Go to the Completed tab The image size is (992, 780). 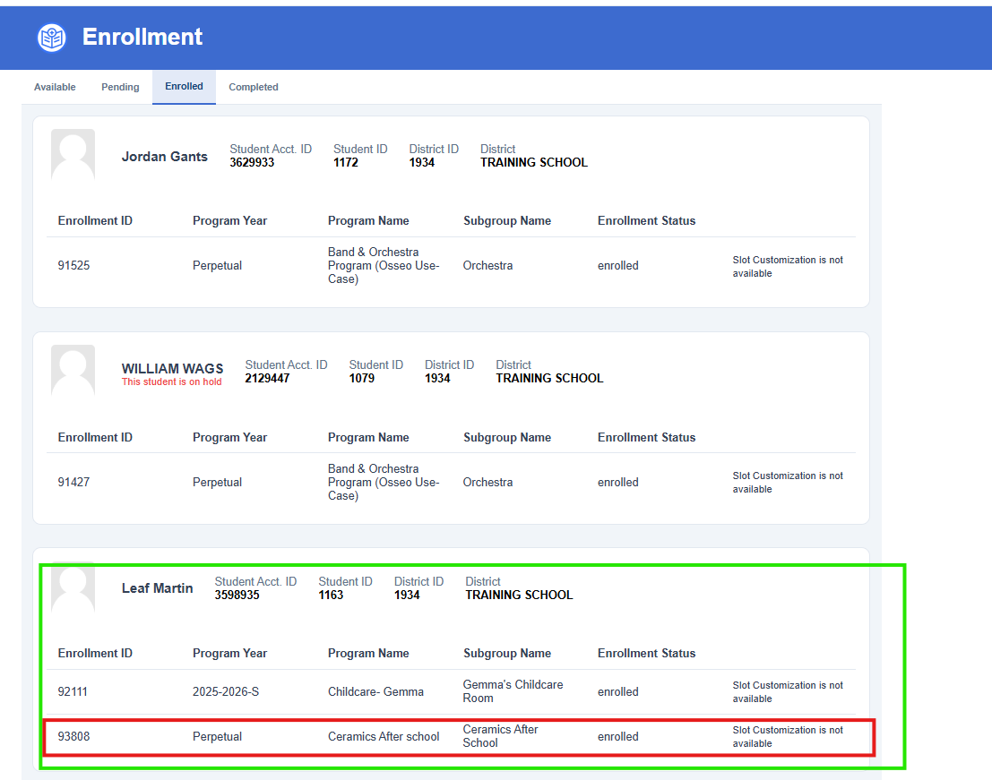coord(254,87)
